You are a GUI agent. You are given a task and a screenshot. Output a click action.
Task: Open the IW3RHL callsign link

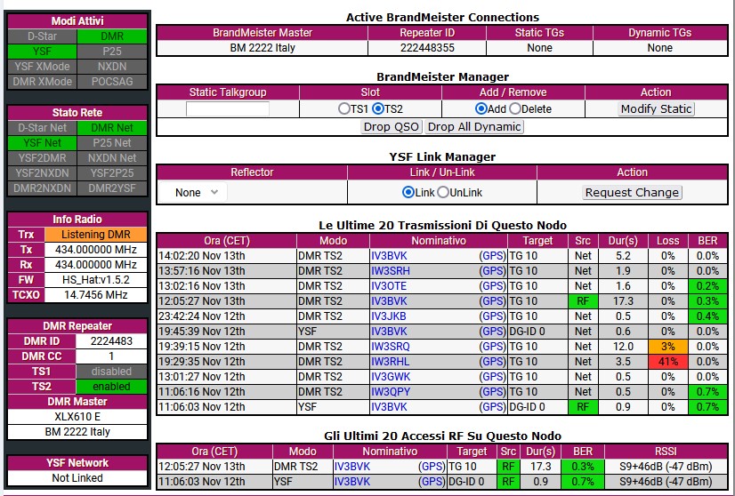[x=390, y=362]
